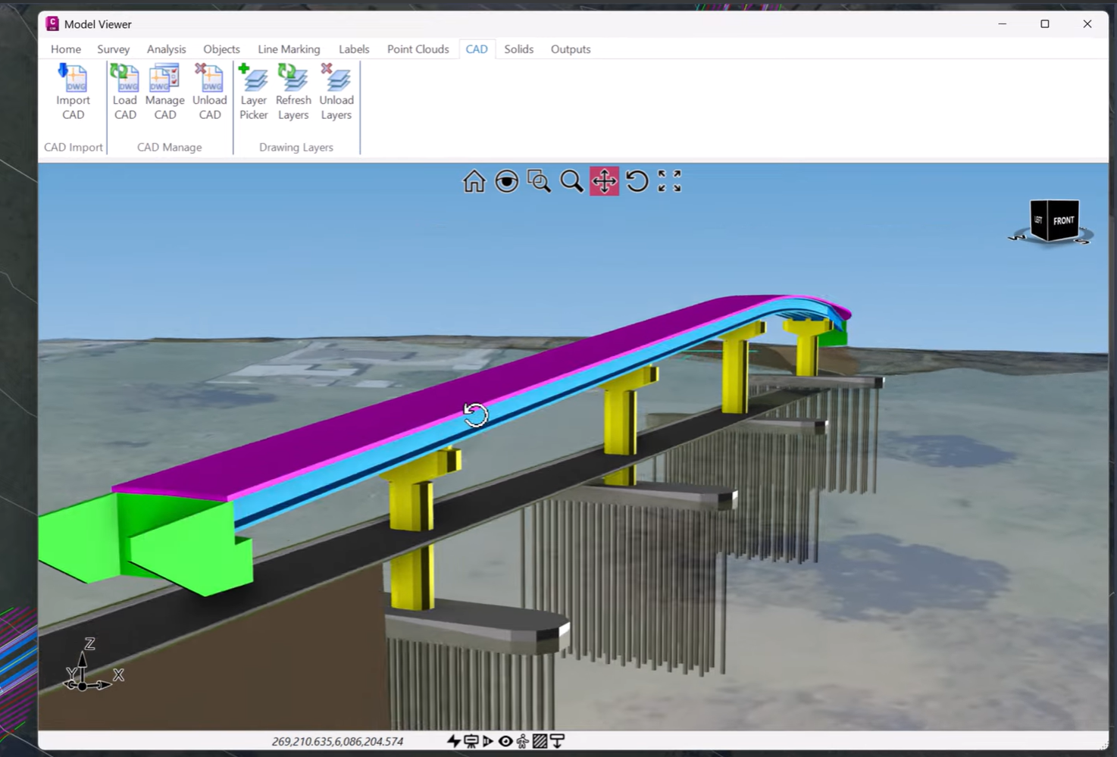The height and width of the screenshot is (757, 1117).
Task: Click the fit to extents arrows icon
Action: pyautogui.click(x=669, y=181)
